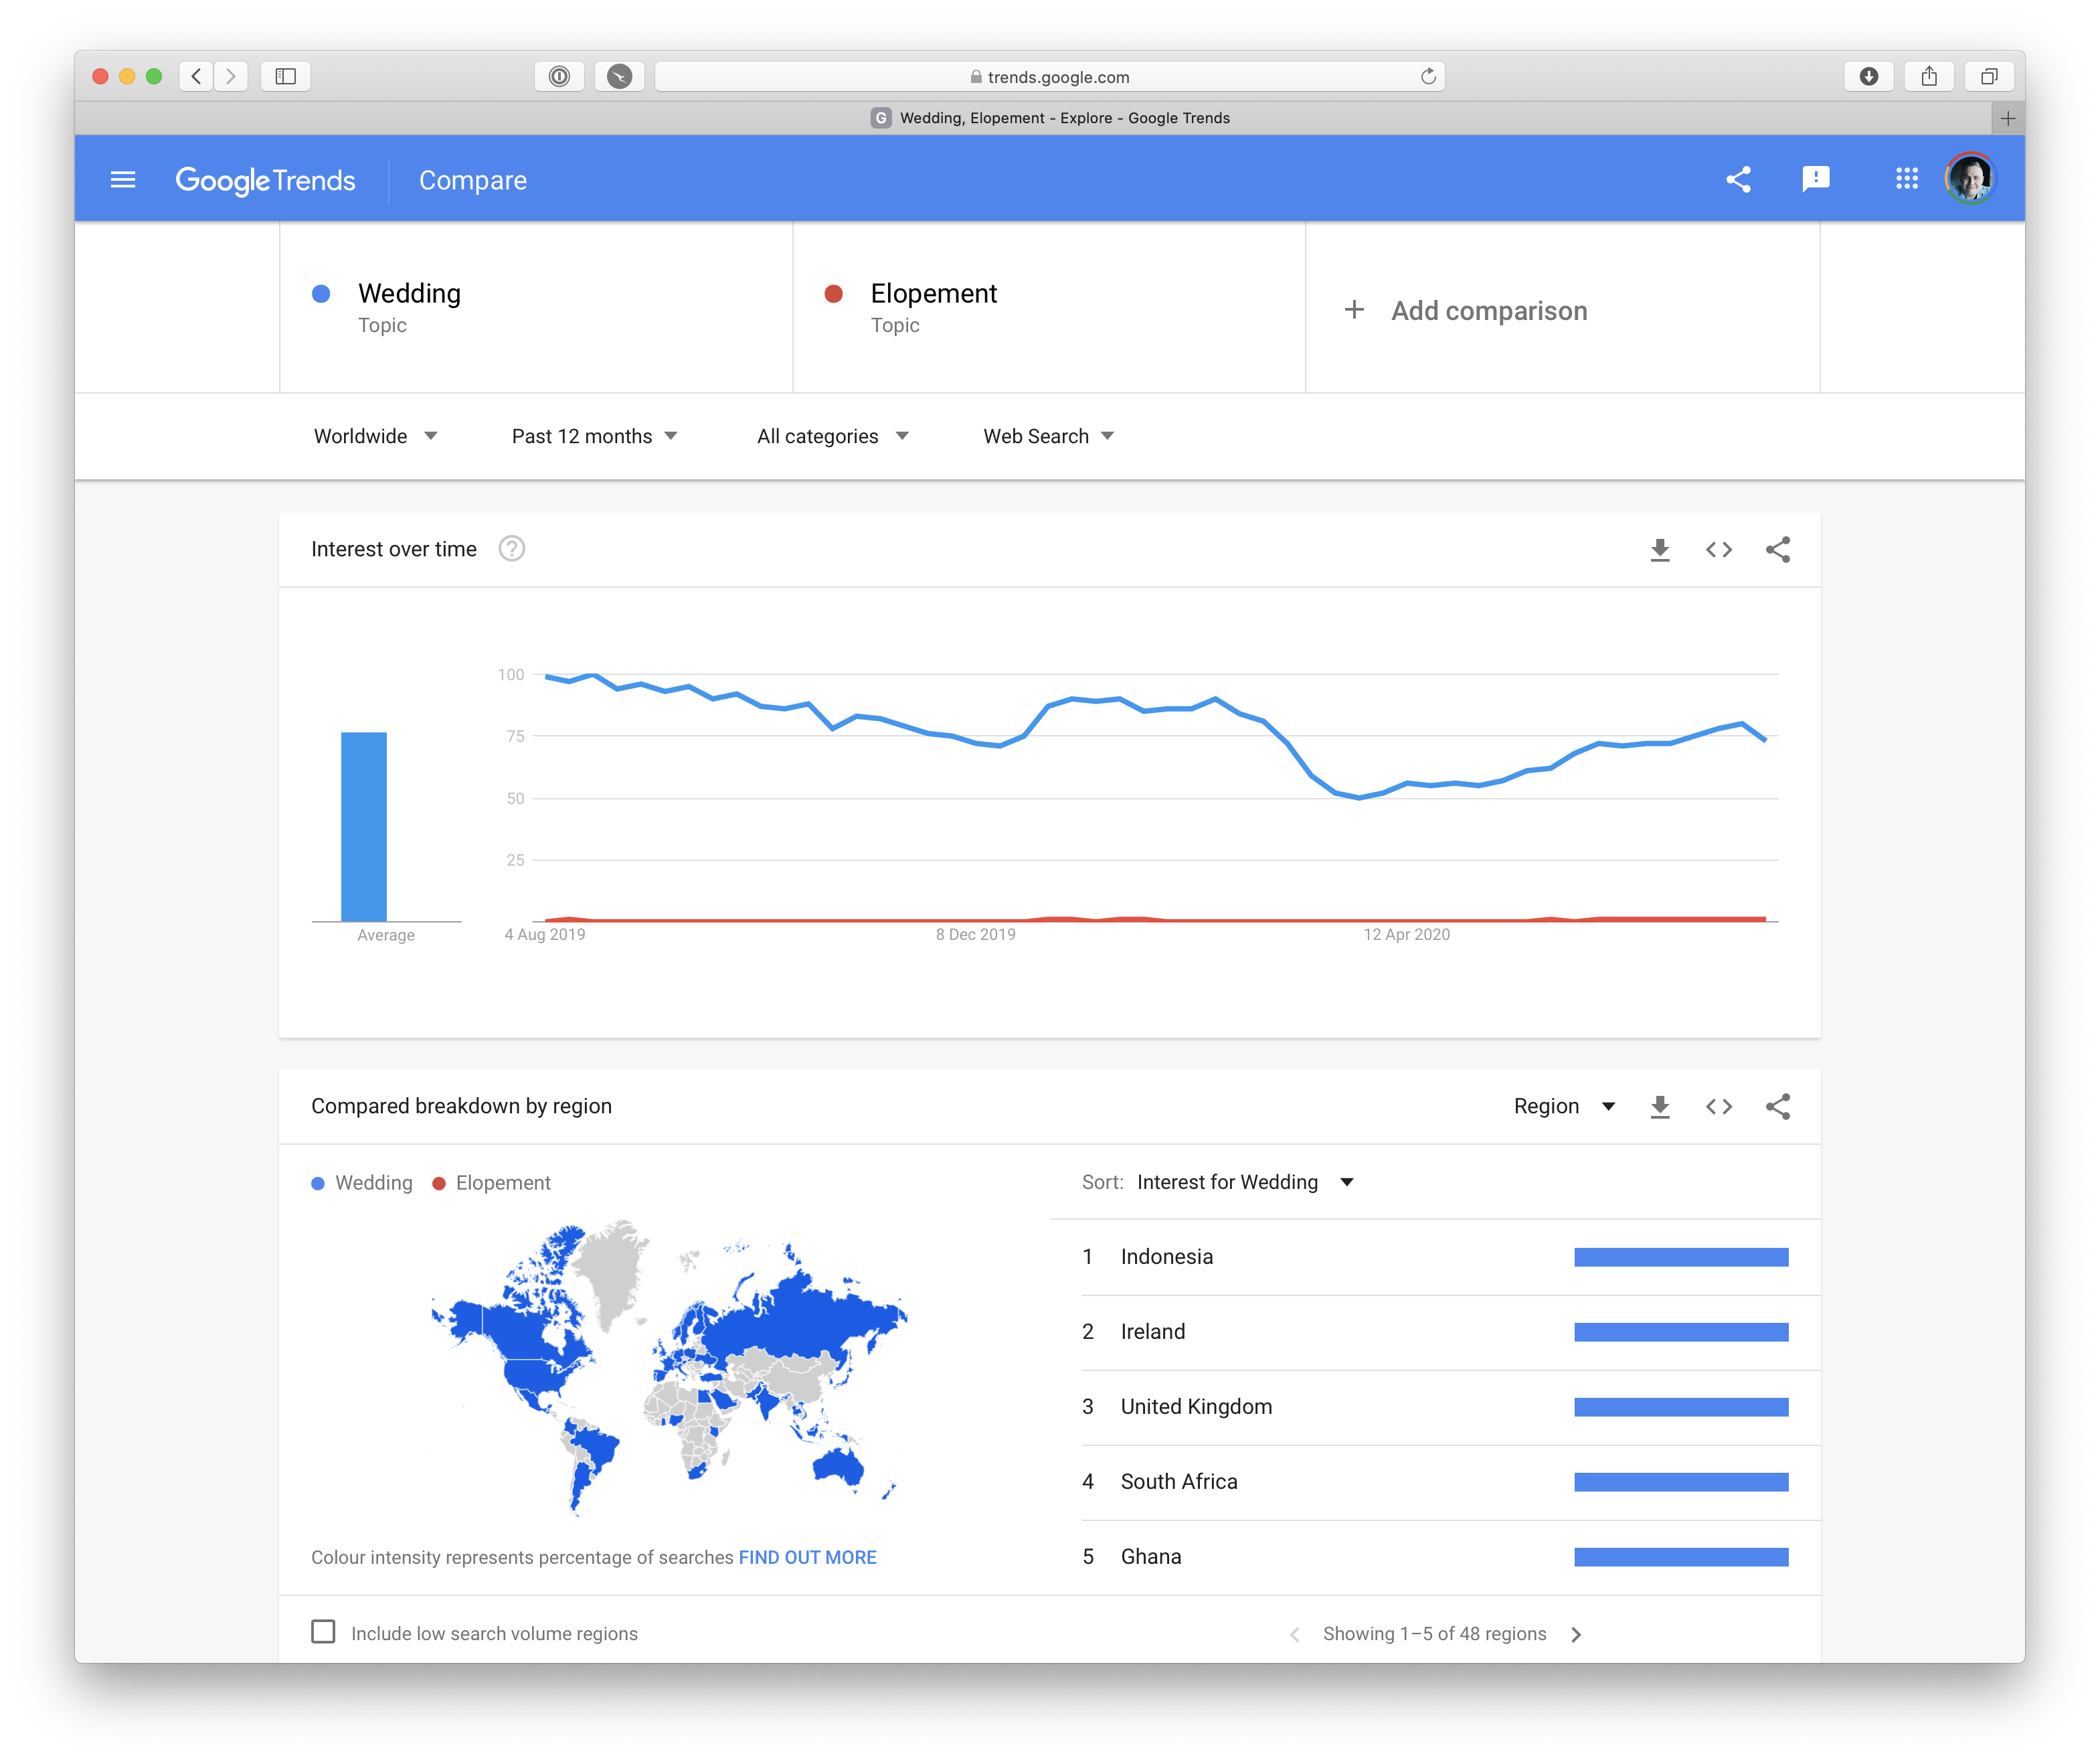Download region breakdown data
The height and width of the screenshot is (1762, 2100).
click(x=1660, y=1107)
